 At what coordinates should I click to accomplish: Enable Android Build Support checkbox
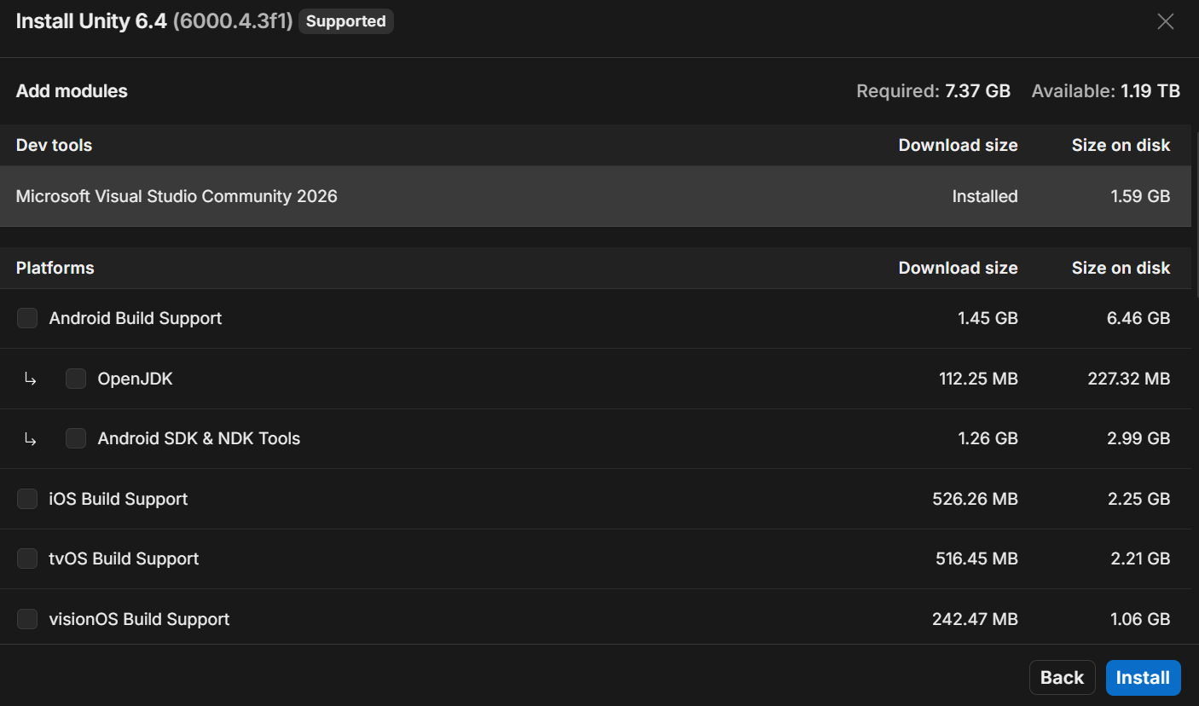[x=27, y=318]
